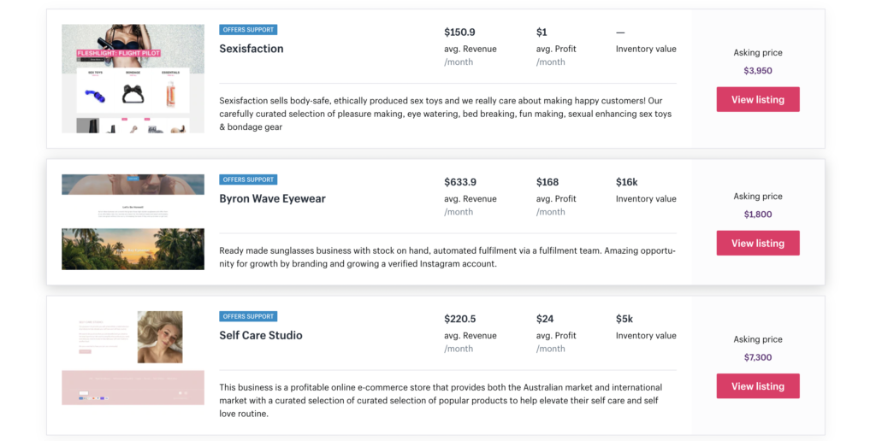Click the $3,950 asking price
The width and height of the screenshot is (876, 441).
pyautogui.click(x=758, y=71)
